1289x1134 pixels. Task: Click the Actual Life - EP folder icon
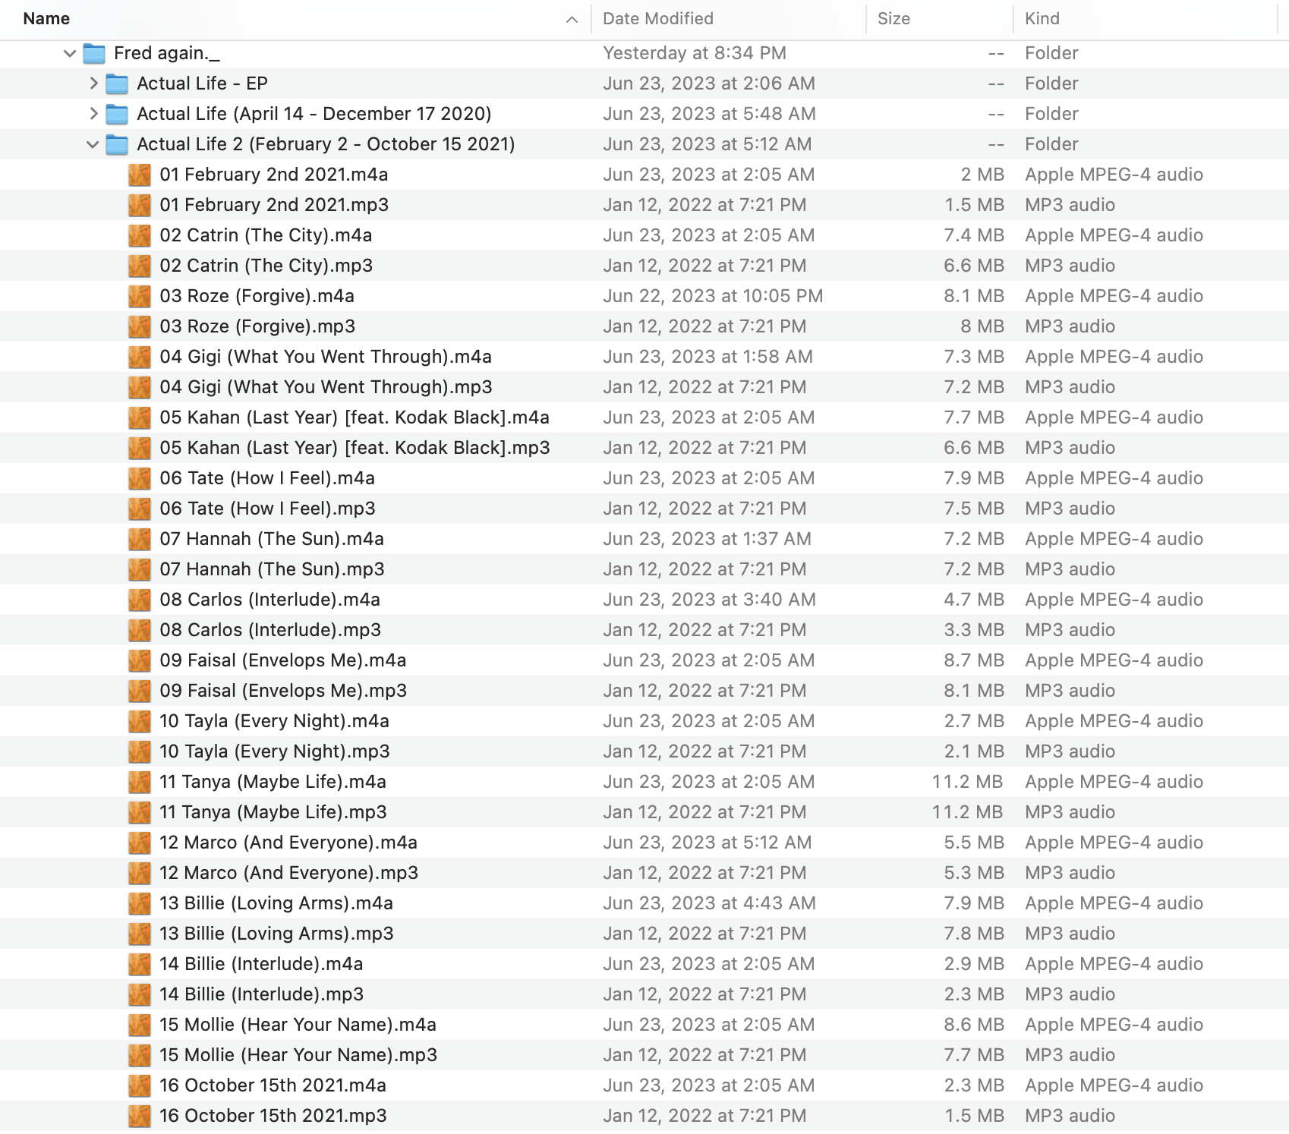(117, 84)
